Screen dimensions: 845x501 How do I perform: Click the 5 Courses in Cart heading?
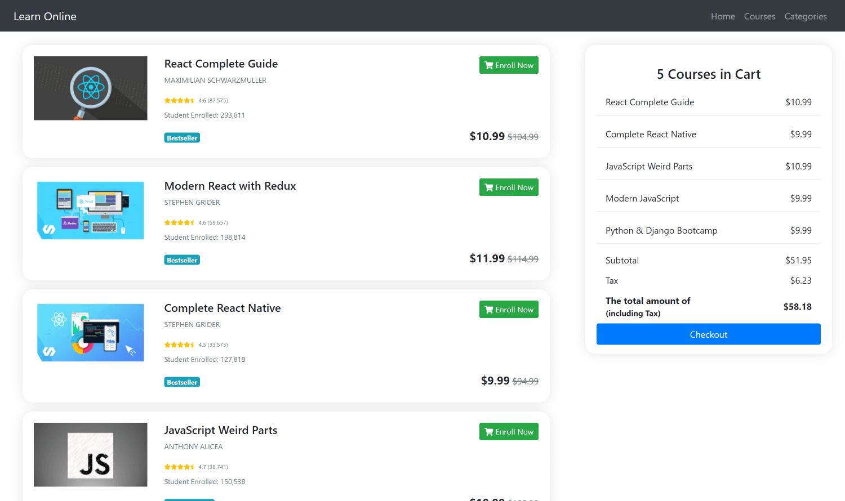(x=708, y=74)
